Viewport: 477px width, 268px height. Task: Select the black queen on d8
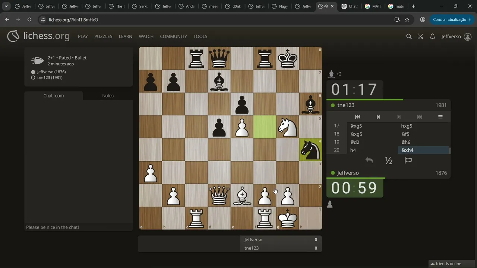tap(219, 58)
